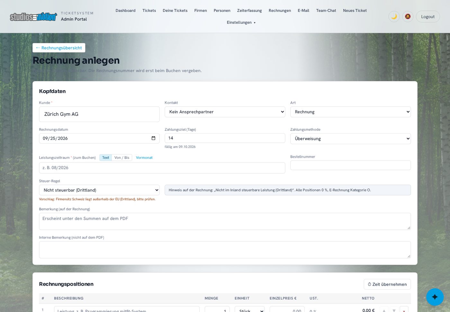Open the floating assistant sparkle button

click(435, 297)
